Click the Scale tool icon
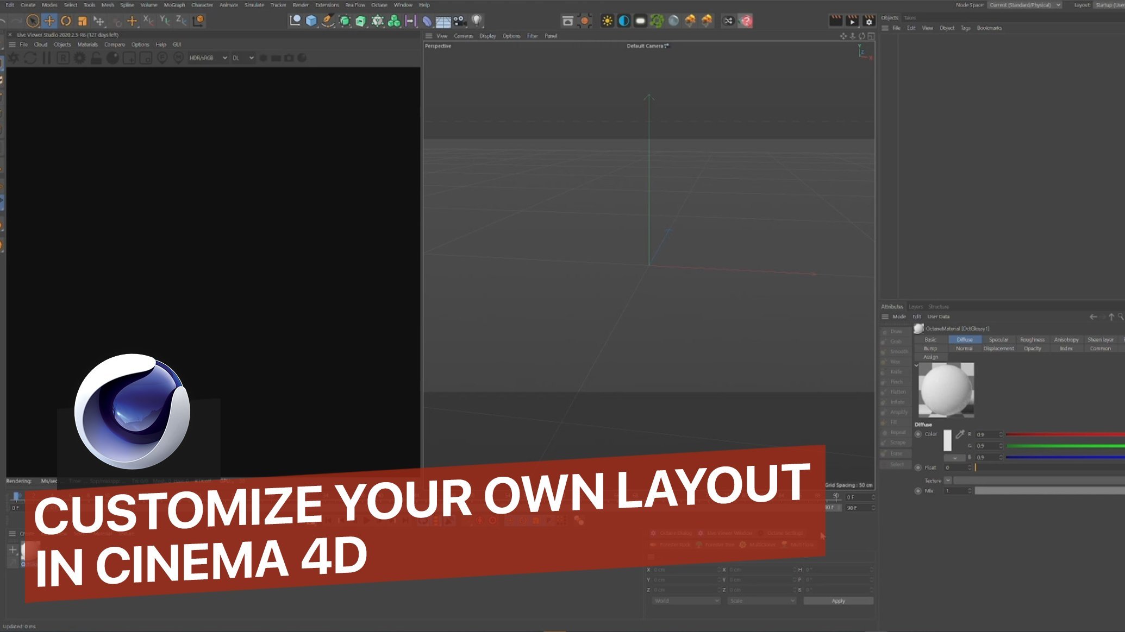 pos(82,21)
